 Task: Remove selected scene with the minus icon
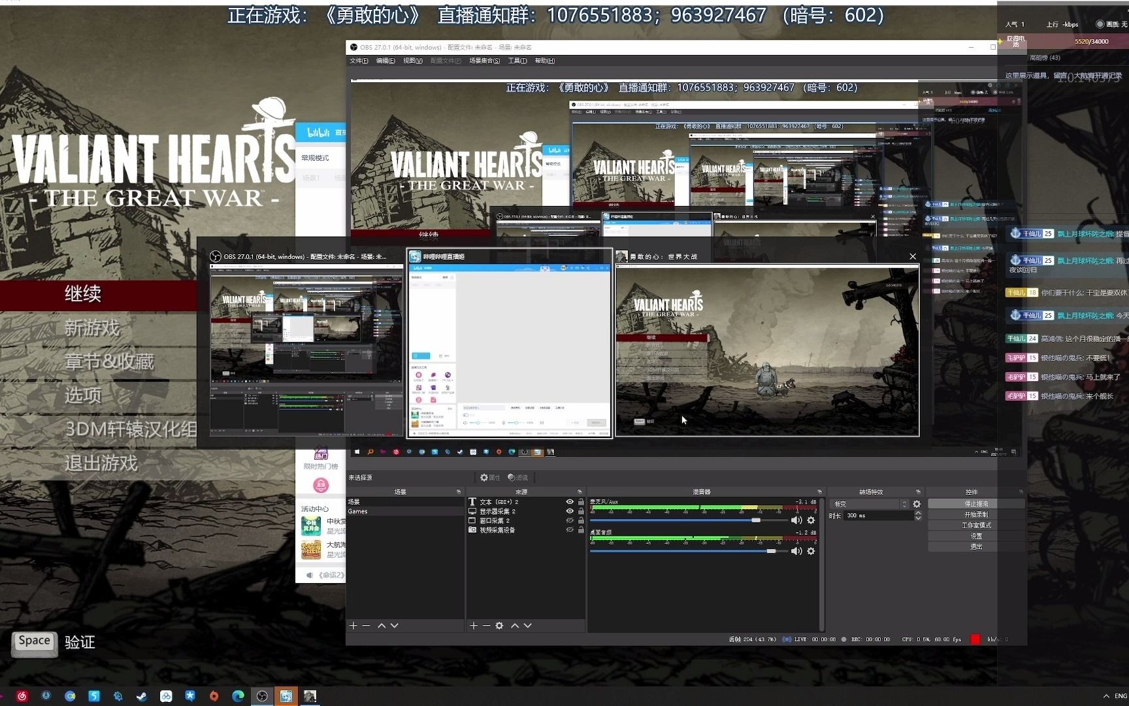tap(367, 626)
